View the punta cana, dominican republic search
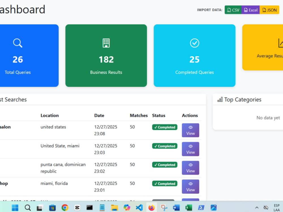 pos(190,168)
